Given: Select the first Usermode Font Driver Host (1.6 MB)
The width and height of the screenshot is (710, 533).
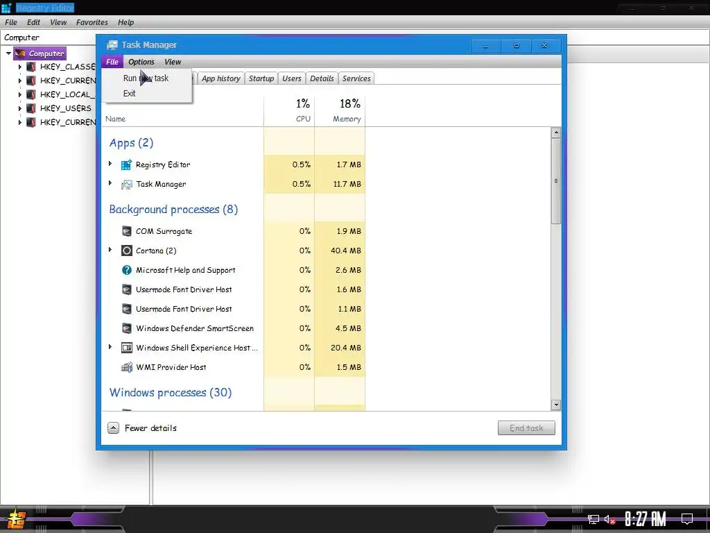Looking at the screenshot, I should click(234, 289).
